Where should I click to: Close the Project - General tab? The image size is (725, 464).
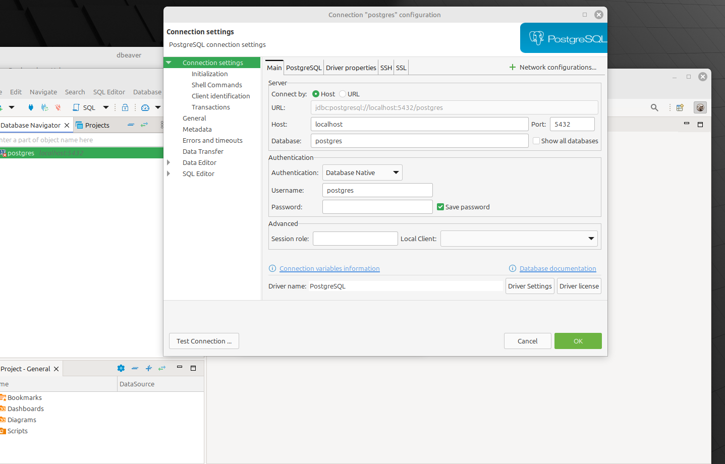click(56, 369)
